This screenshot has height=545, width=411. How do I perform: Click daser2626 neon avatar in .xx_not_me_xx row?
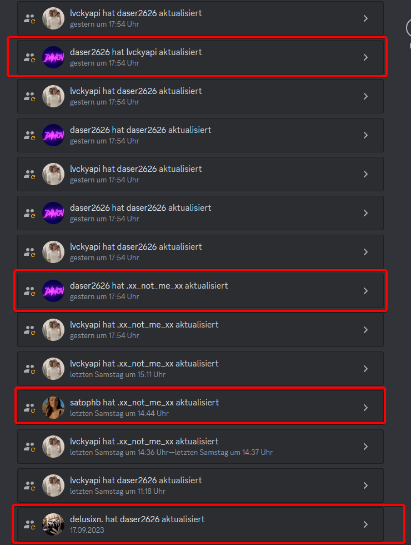pos(53,291)
